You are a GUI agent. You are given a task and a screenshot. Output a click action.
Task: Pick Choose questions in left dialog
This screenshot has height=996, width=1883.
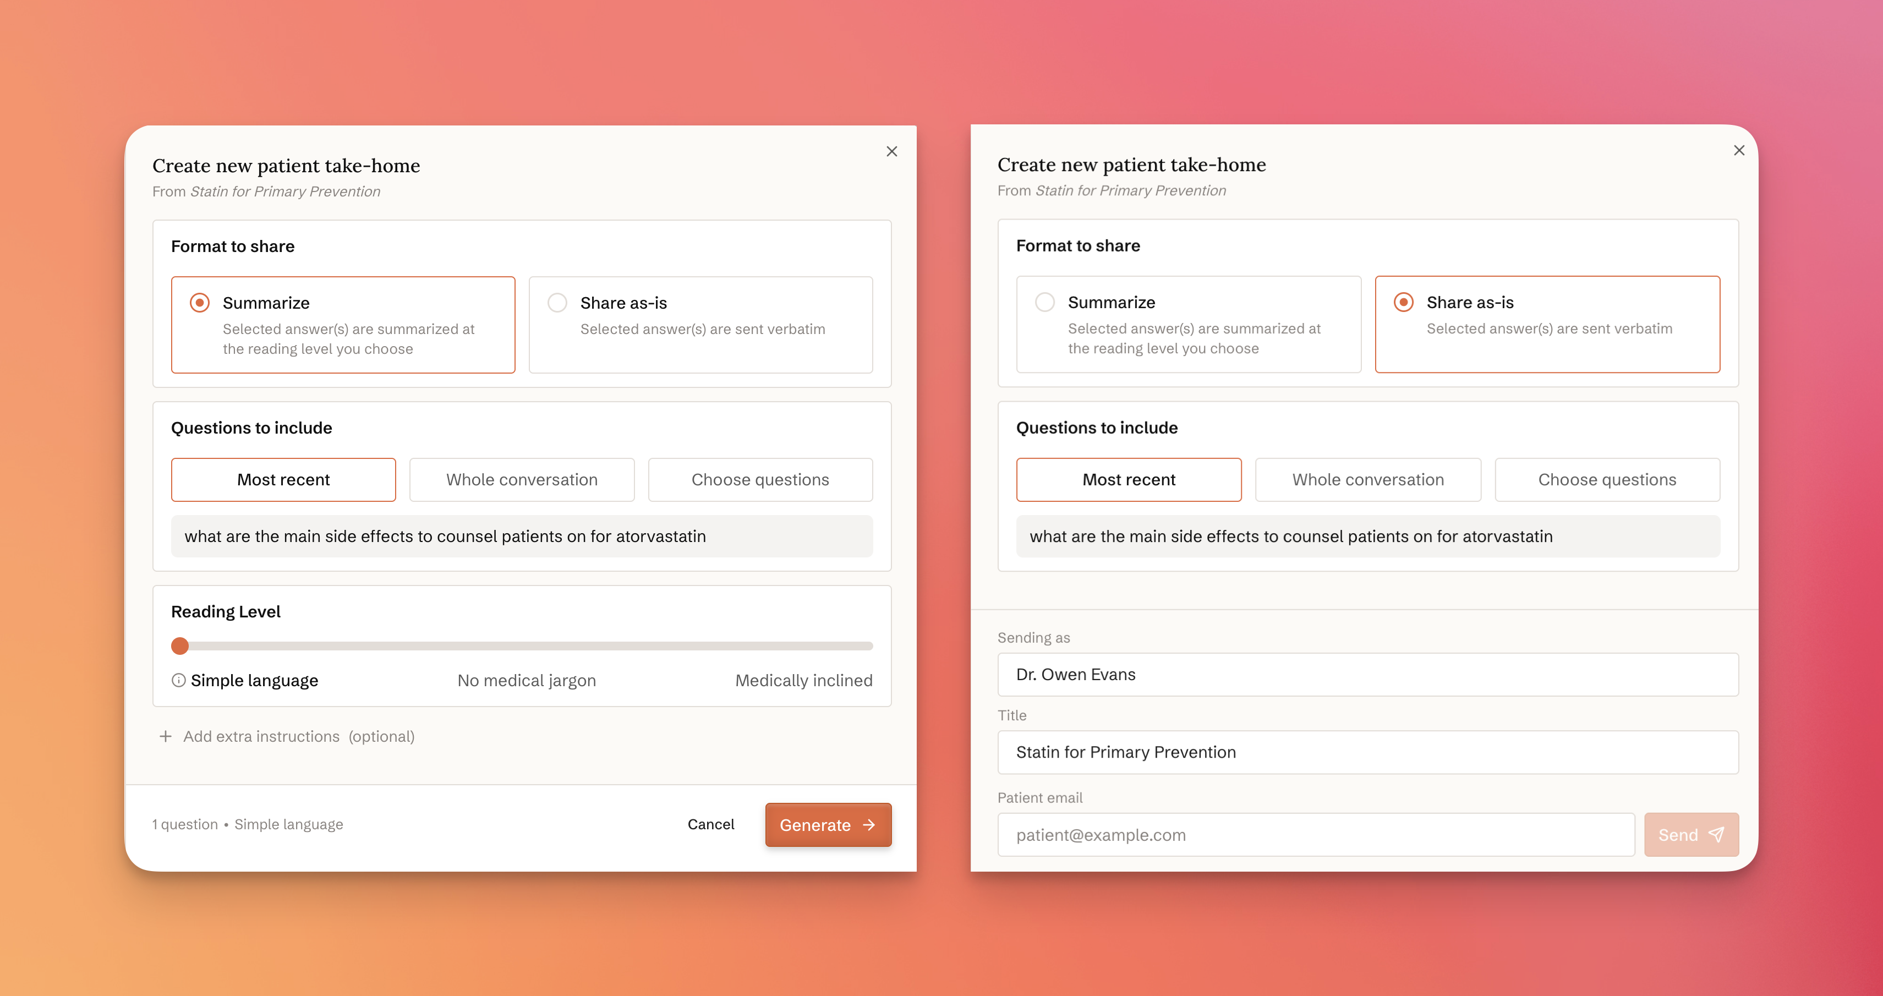point(760,479)
